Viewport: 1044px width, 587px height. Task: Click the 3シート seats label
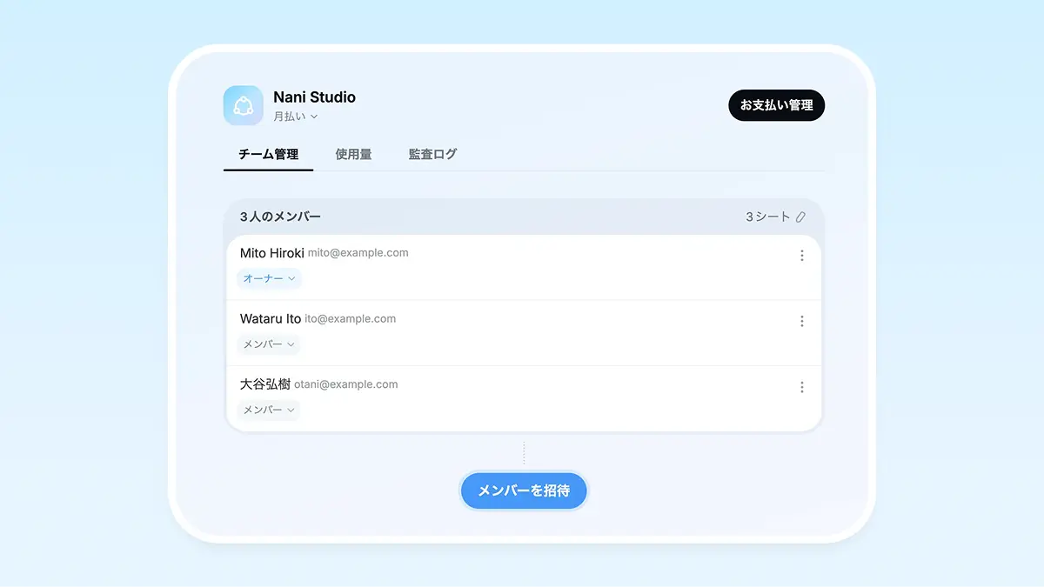click(x=767, y=217)
